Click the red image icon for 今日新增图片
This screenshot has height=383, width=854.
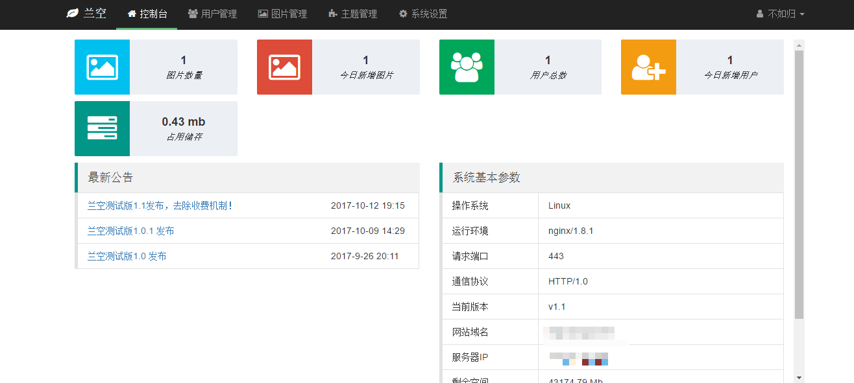(x=284, y=67)
